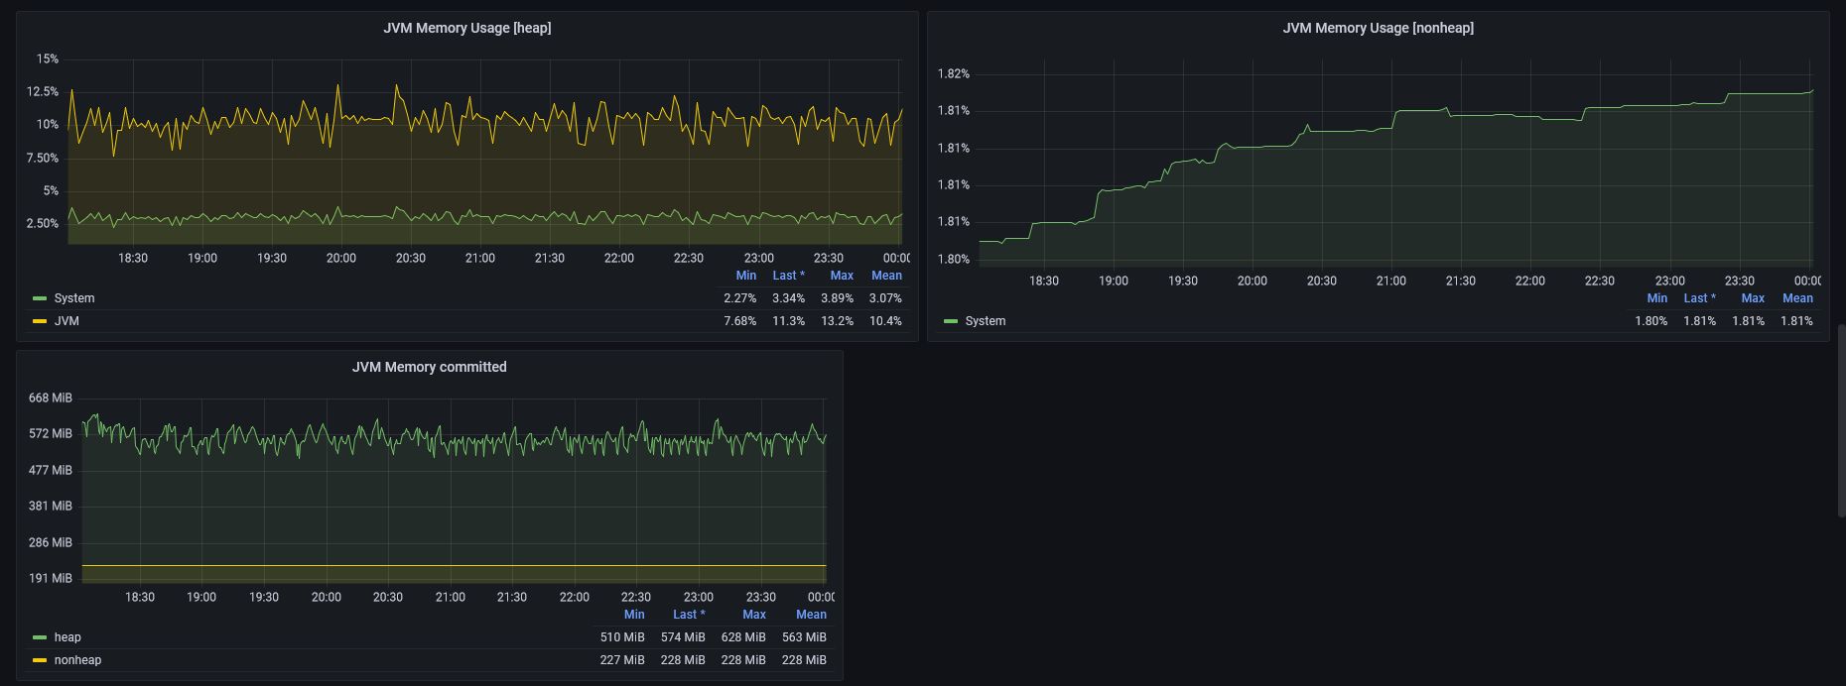Toggle nonheap series label in Memory committed legend

[77, 660]
